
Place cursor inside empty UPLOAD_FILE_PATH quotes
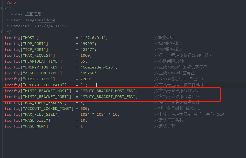83,85
